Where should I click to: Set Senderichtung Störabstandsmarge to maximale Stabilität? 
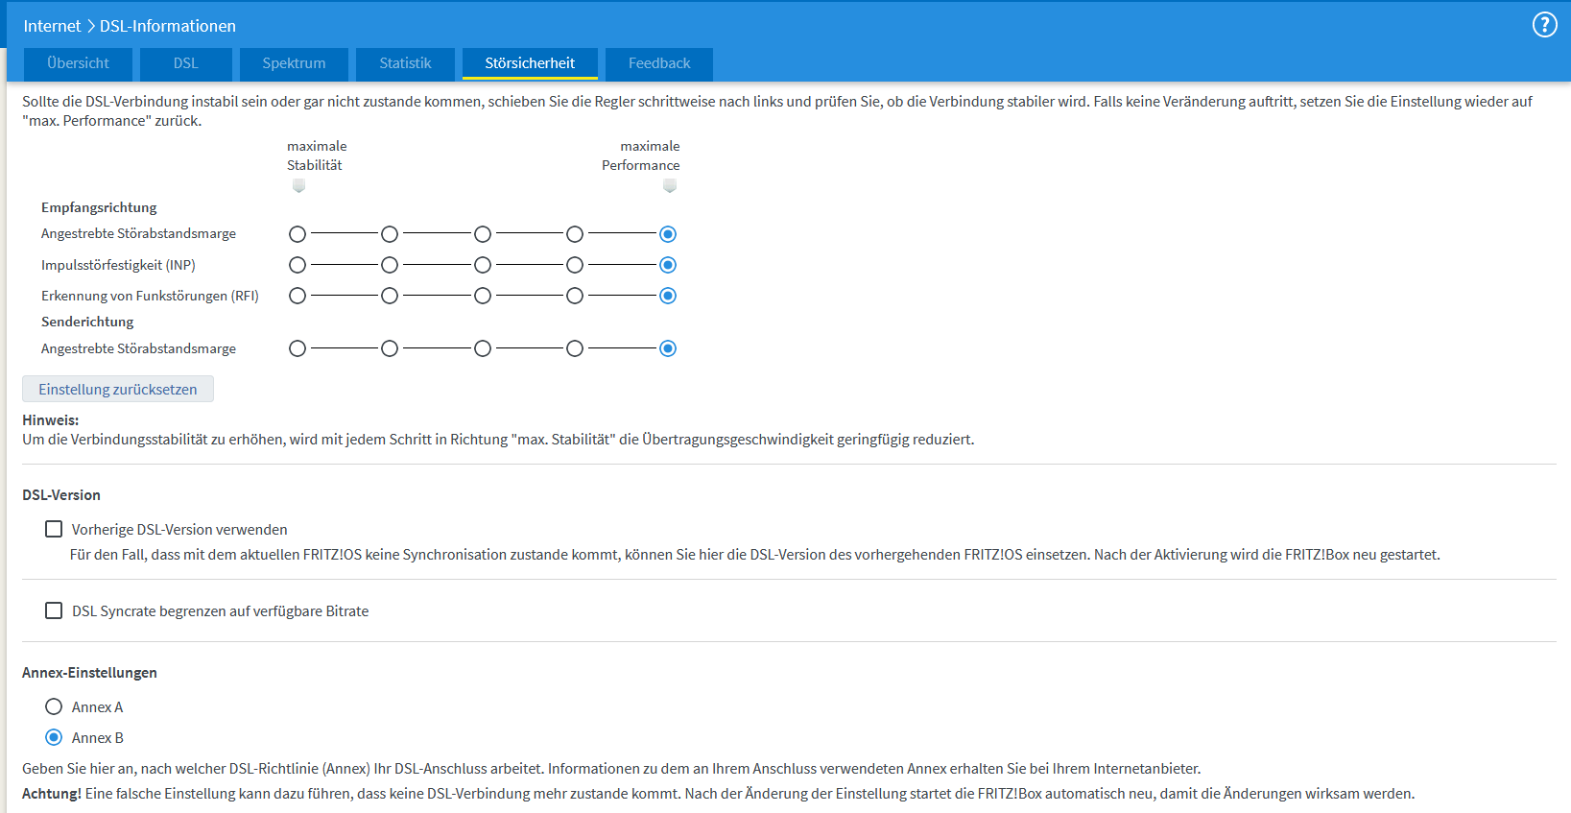click(298, 348)
